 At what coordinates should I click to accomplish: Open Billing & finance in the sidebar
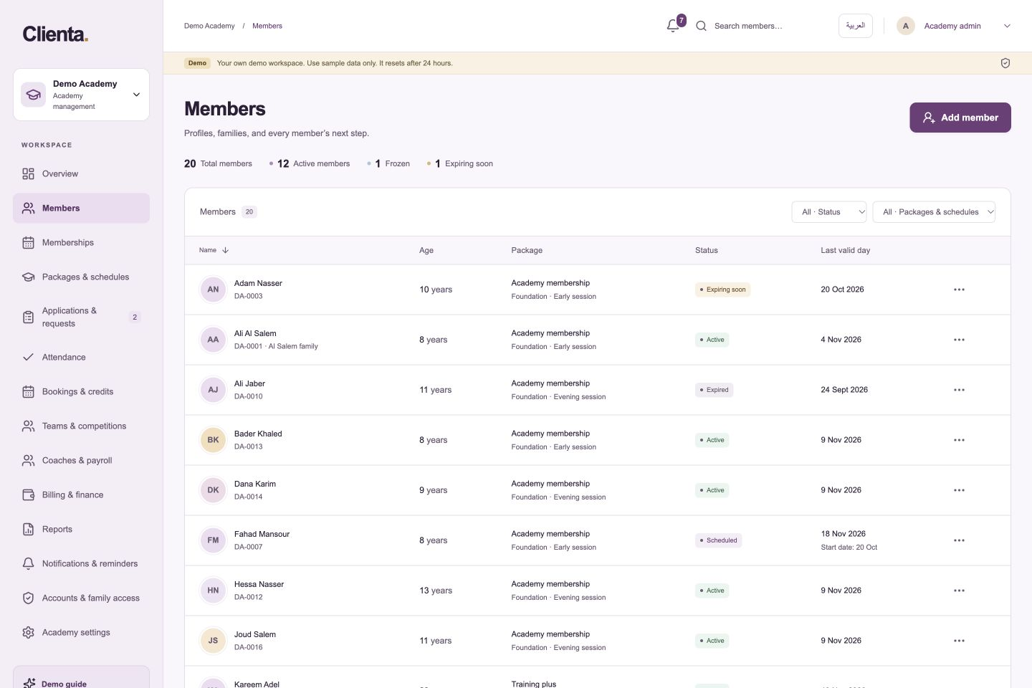[x=81, y=494]
